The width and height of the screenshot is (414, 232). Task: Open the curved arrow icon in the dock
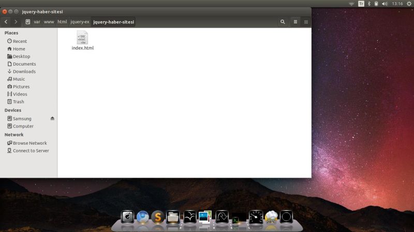tap(222, 217)
